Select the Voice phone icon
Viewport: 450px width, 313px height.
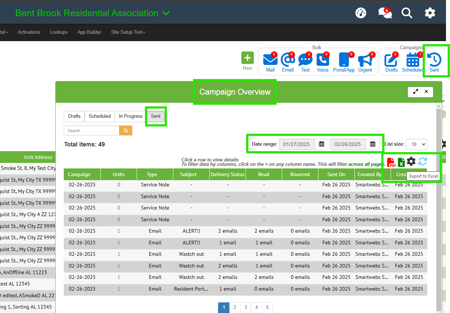pyautogui.click(x=323, y=60)
